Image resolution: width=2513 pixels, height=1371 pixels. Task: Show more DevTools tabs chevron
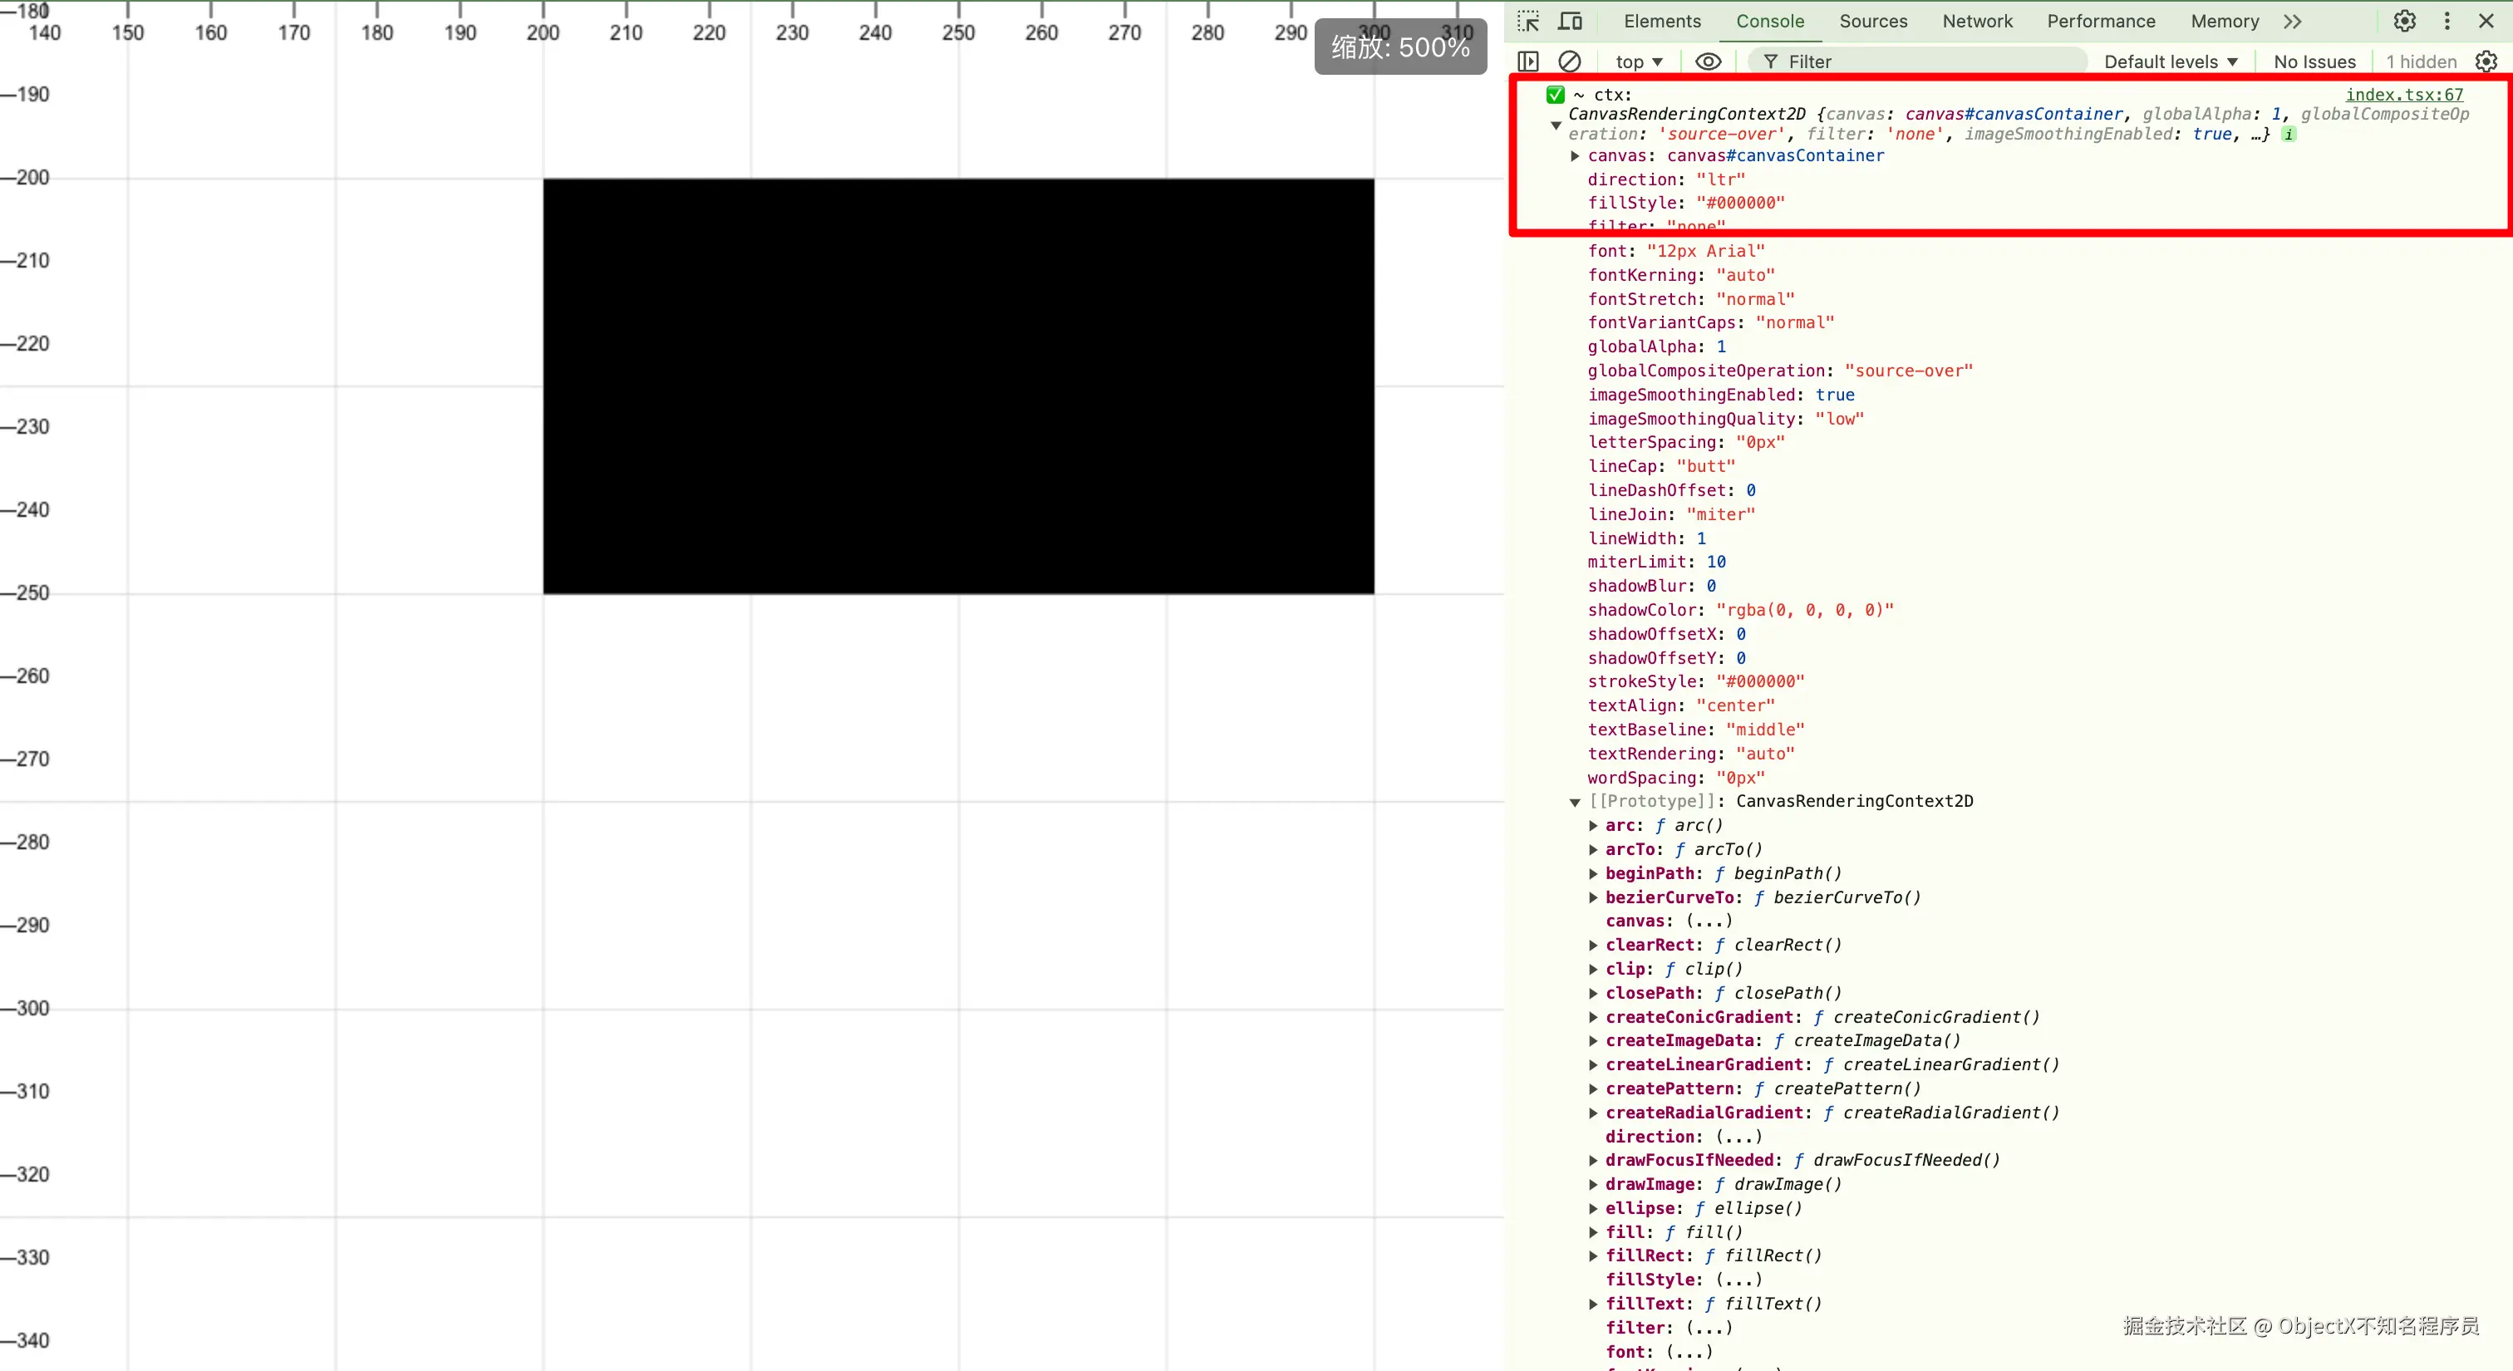pyautogui.click(x=2293, y=22)
